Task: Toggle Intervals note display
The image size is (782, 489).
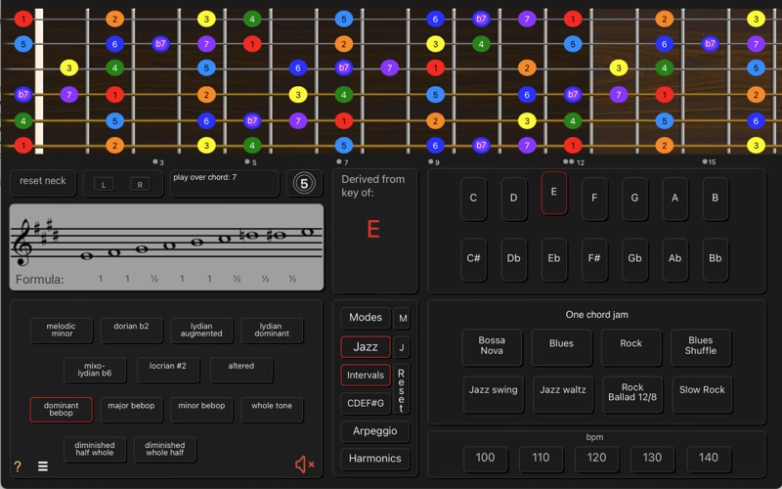Action: [366, 376]
